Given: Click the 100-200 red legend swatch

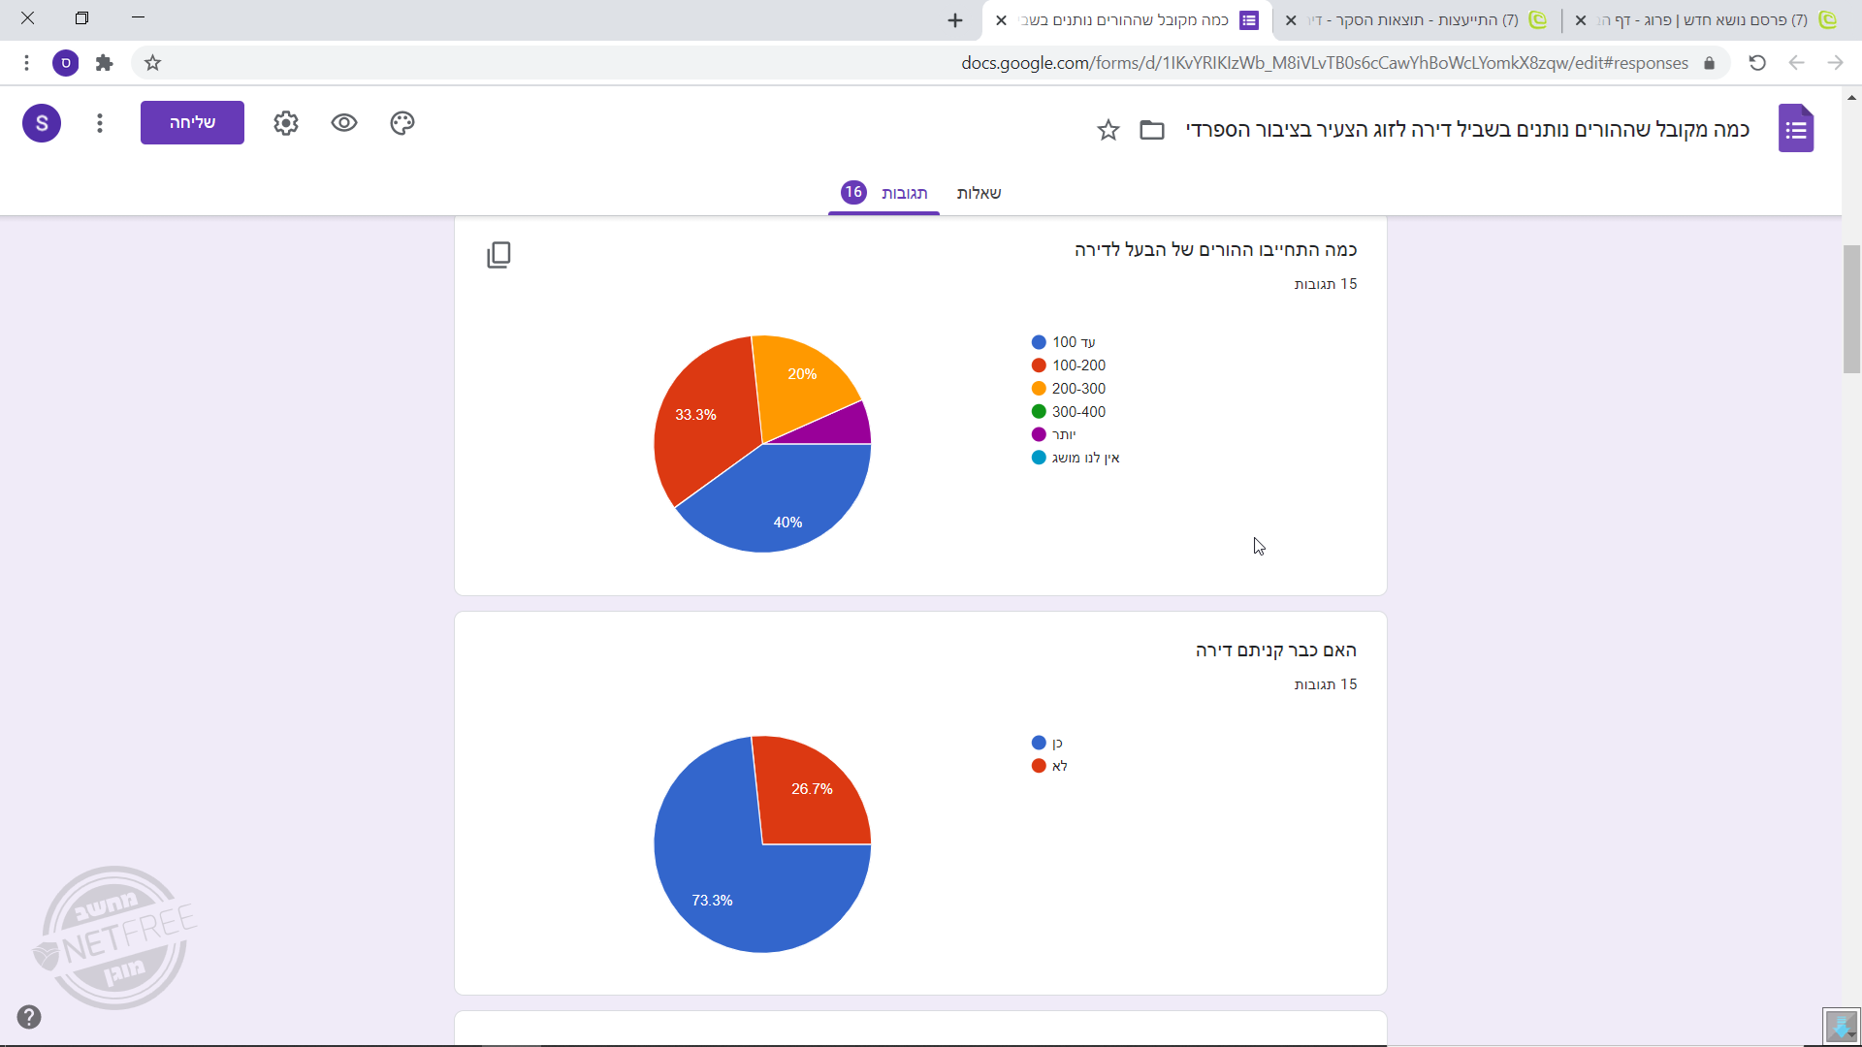Looking at the screenshot, I should [1039, 365].
